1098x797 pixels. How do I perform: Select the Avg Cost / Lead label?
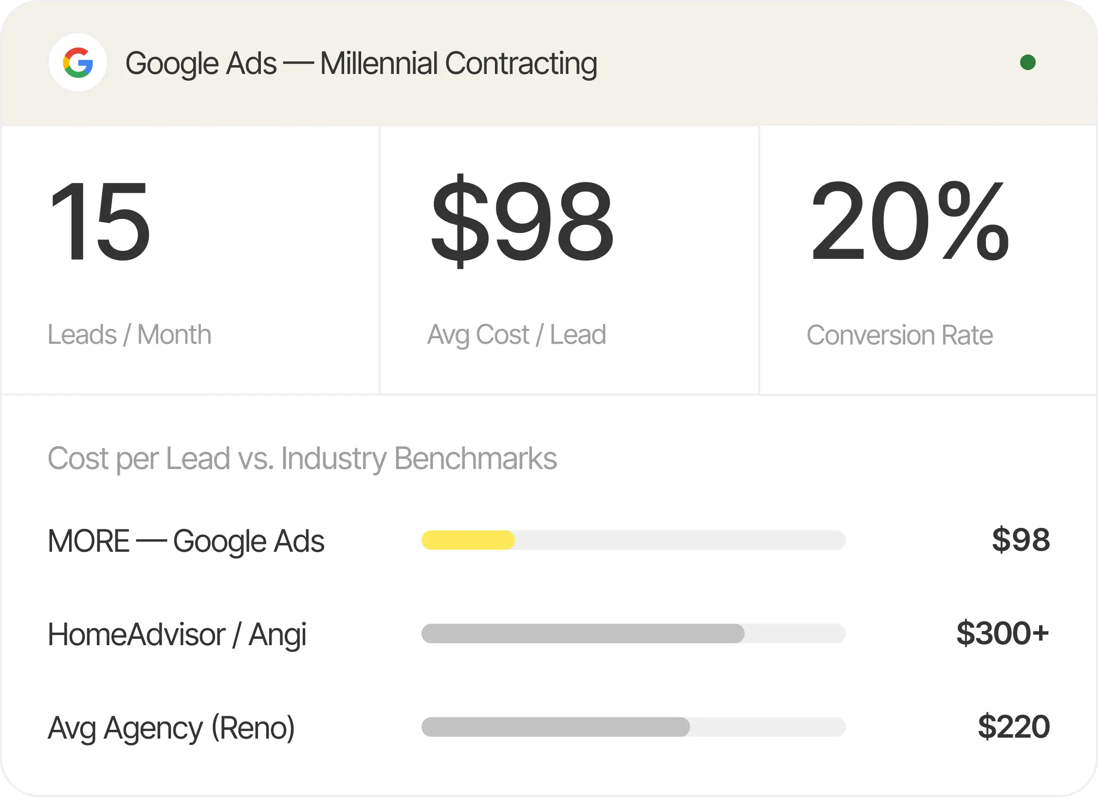click(x=517, y=335)
